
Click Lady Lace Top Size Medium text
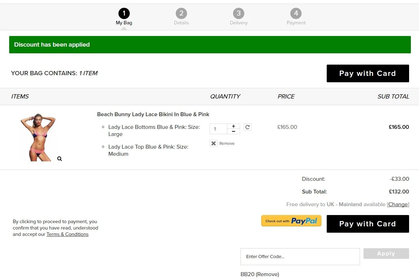point(148,150)
